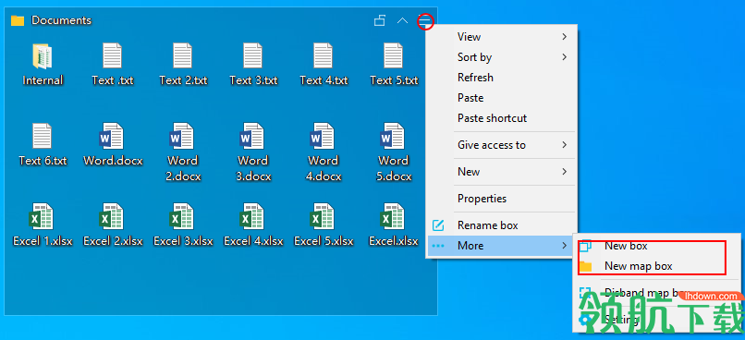Select the Text 3.txt file icon

[252, 55]
